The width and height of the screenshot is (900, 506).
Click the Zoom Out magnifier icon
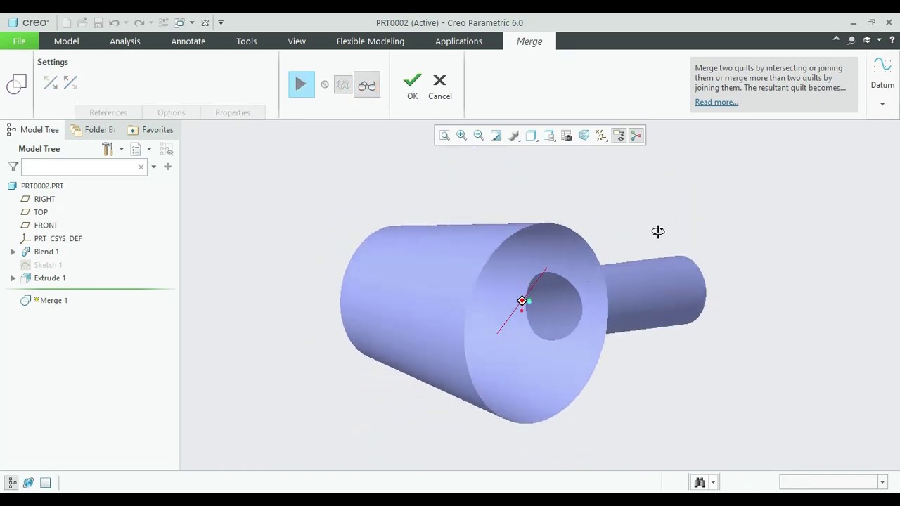pos(479,136)
